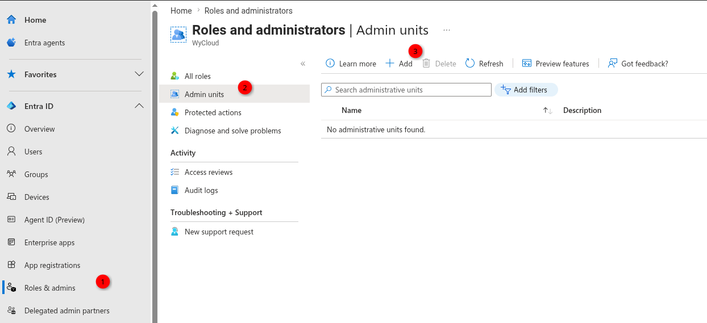
Task: Click the Search administrative units field
Action: pyautogui.click(x=406, y=90)
